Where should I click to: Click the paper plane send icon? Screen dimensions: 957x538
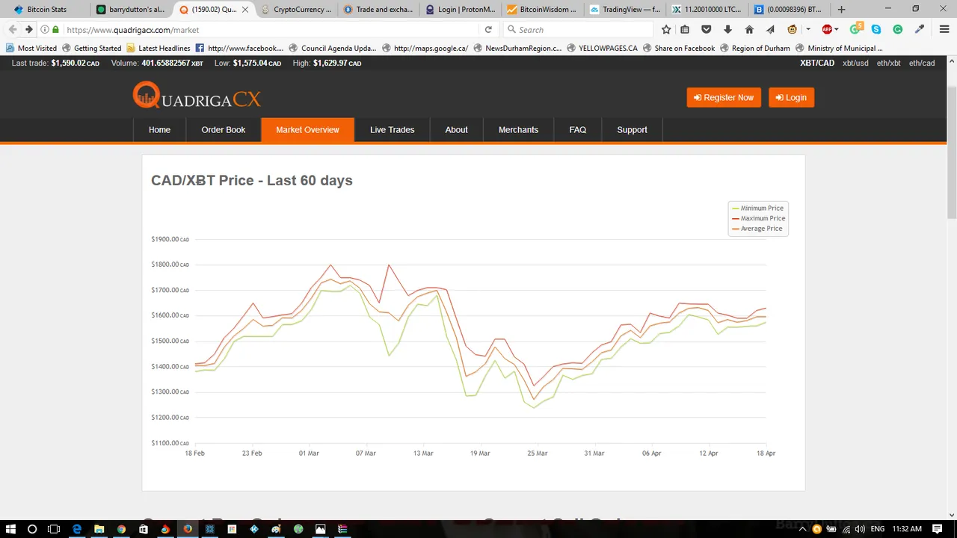[770, 30]
